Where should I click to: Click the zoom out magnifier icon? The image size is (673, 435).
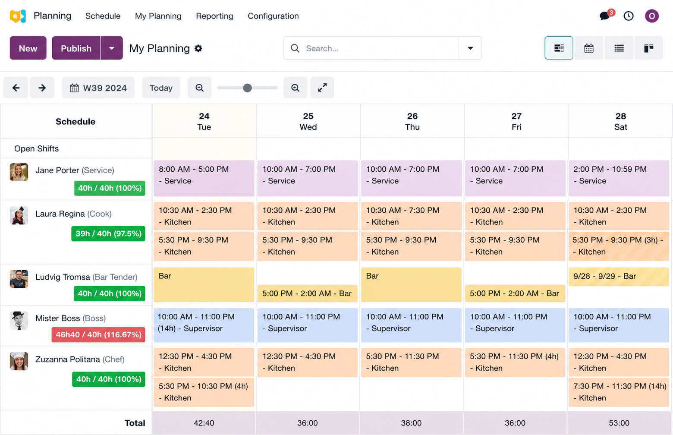(x=199, y=88)
